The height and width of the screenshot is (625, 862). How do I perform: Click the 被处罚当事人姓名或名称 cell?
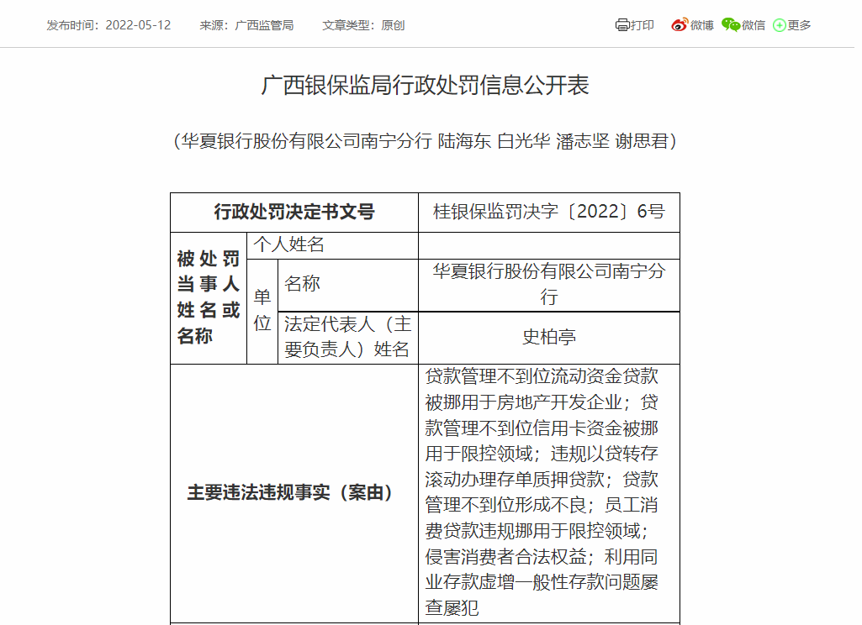pos(209,297)
